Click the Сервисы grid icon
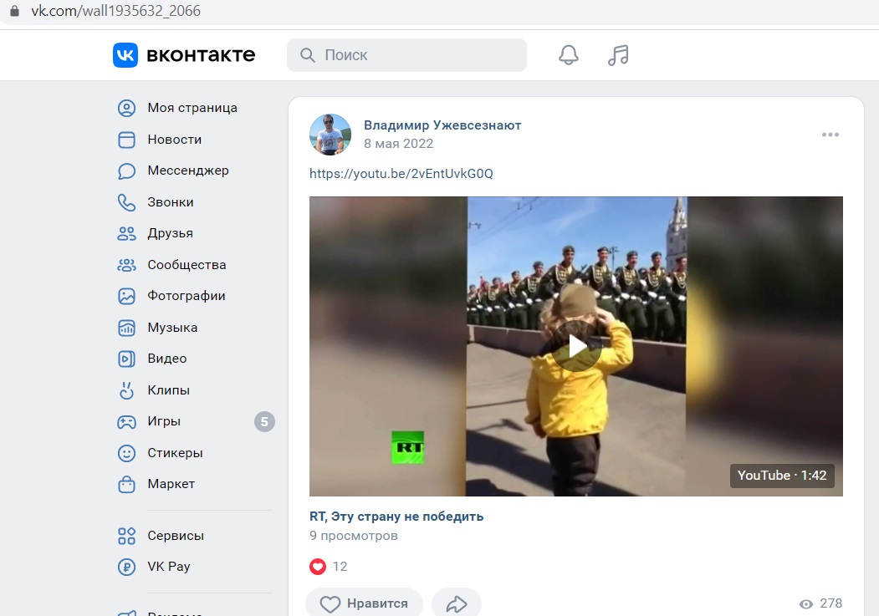 (x=126, y=536)
